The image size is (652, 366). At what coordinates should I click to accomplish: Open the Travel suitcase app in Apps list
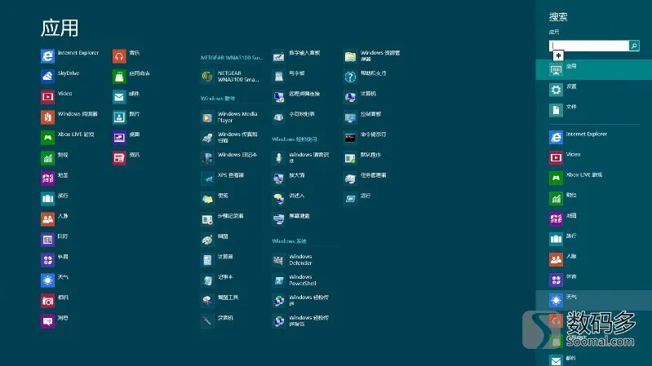pos(55,199)
